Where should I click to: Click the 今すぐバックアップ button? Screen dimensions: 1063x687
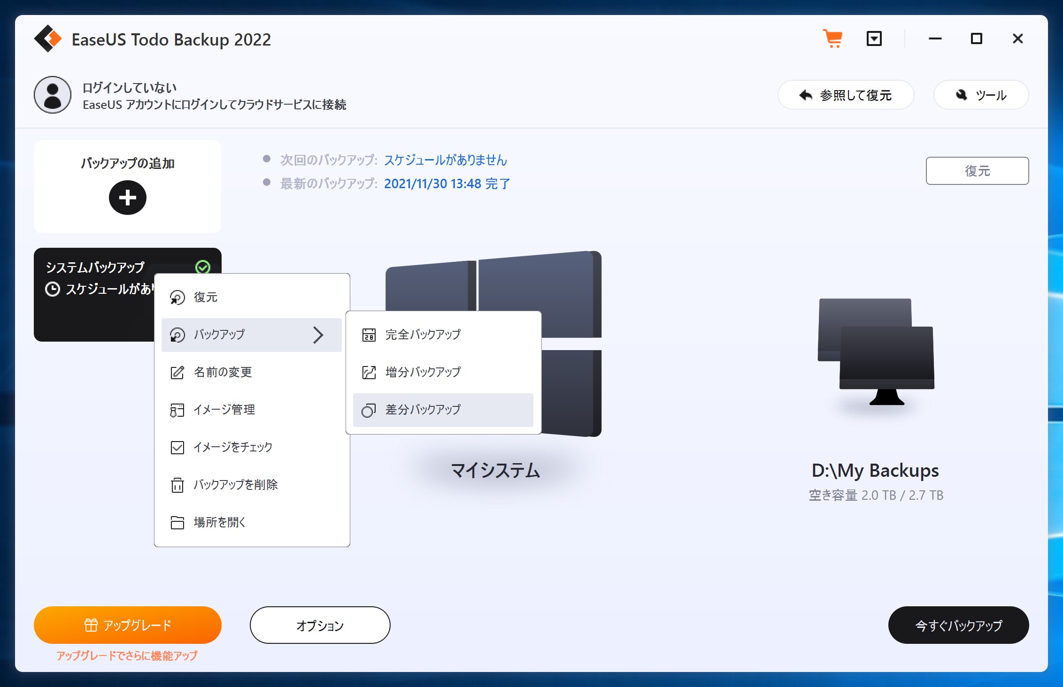click(x=958, y=625)
